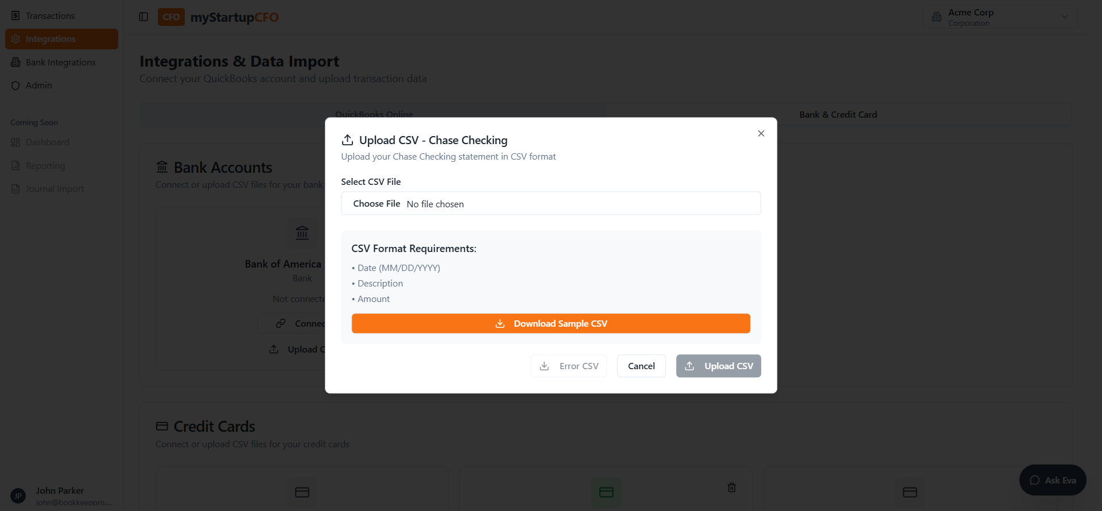
Task: Click the CFO logo badge
Action: point(171,17)
